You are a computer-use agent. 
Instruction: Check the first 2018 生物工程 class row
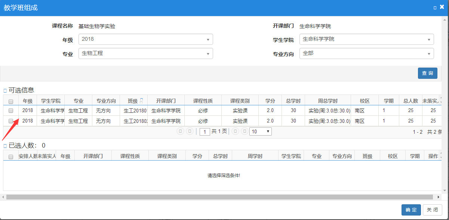point(11,111)
